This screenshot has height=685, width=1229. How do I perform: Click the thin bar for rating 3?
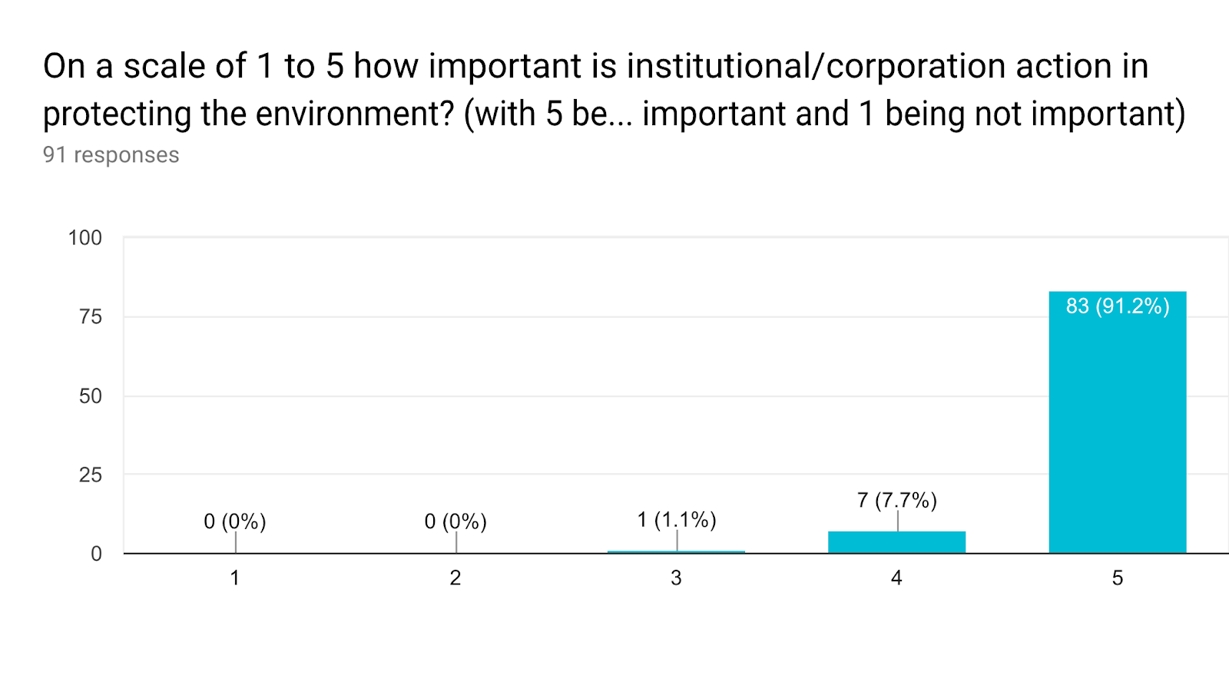676,551
